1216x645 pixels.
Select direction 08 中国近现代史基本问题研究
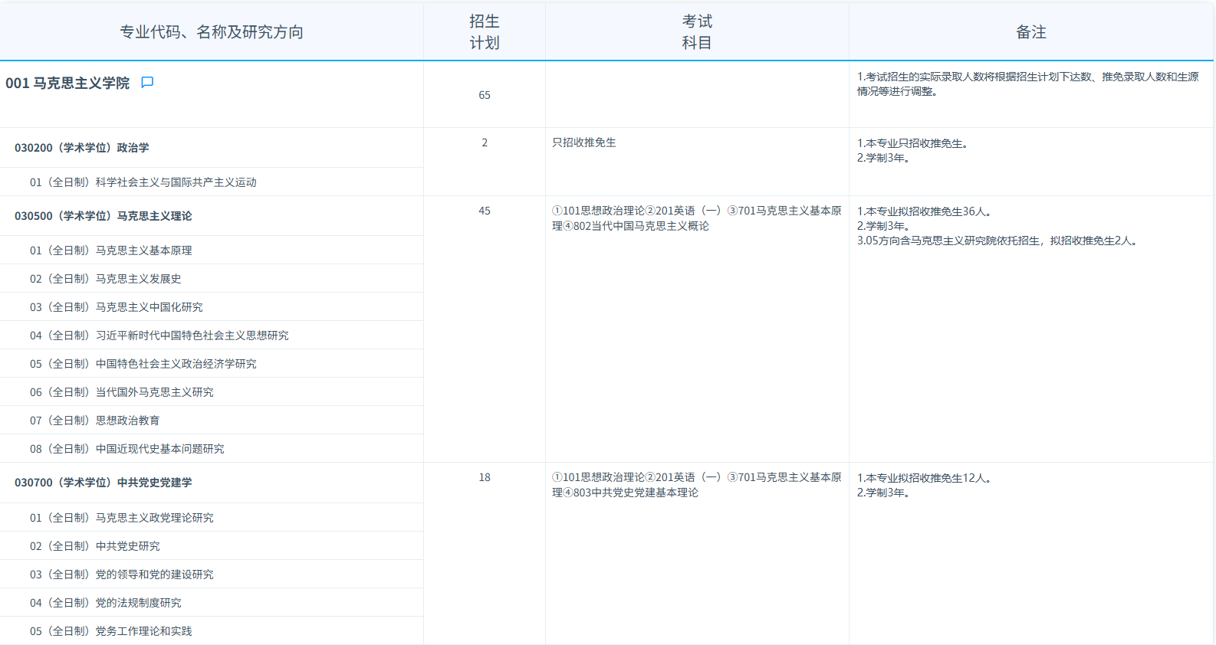[x=127, y=449]
